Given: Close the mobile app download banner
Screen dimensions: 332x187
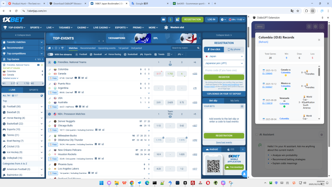Looking at the screenshot, I should click(243, 150).
